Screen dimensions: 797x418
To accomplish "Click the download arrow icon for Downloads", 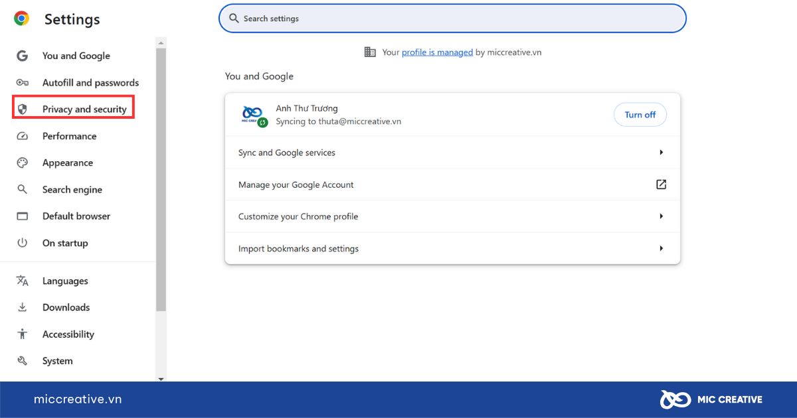I will tap(23, 307).
